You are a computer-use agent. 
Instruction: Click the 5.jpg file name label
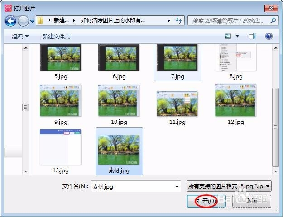(x=61, y=76)
